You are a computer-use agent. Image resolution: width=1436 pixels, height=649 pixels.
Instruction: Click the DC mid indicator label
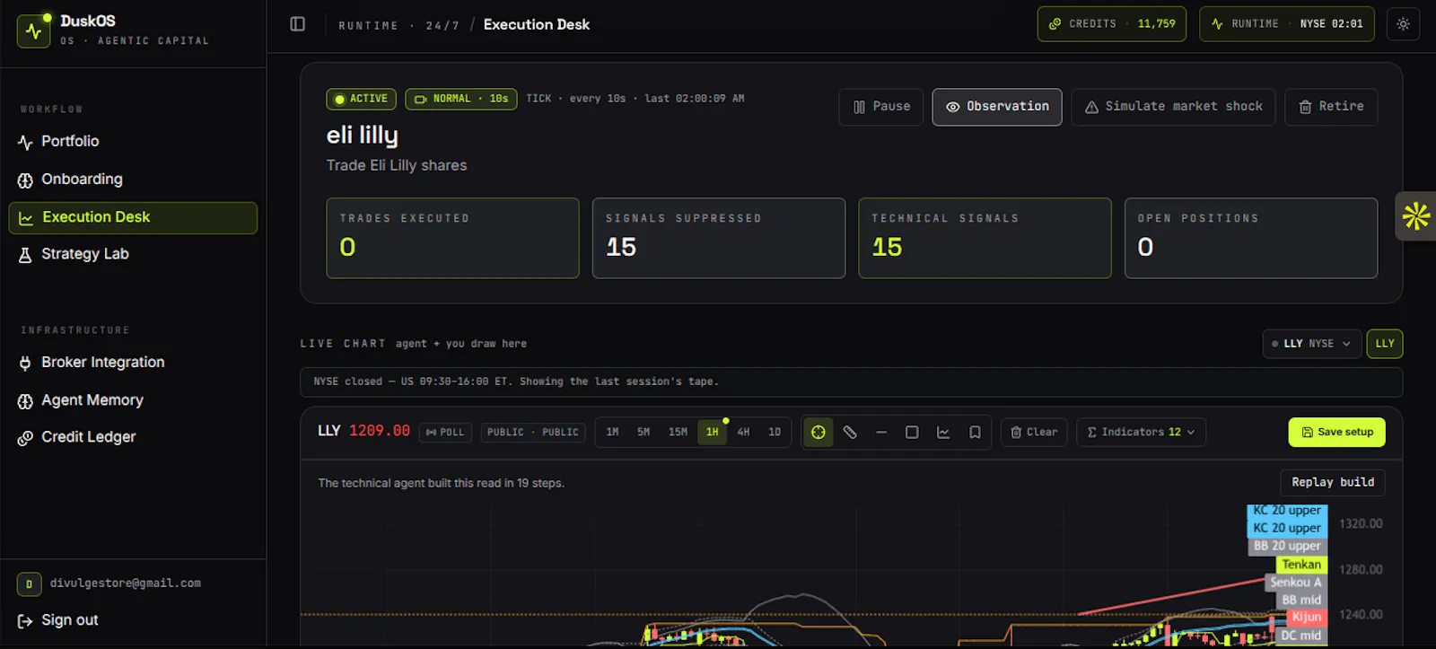click(1300, 636)
